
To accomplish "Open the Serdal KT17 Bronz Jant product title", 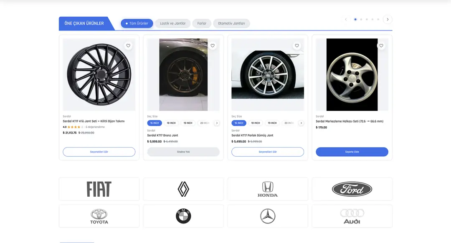I will (x=162, y=135).
